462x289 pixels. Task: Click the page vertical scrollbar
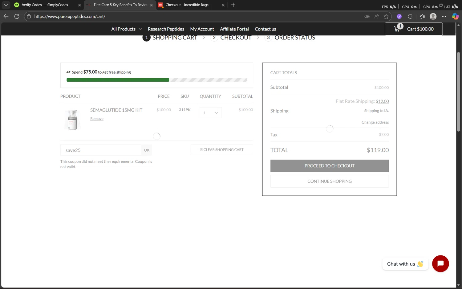(x=459, y=92)
